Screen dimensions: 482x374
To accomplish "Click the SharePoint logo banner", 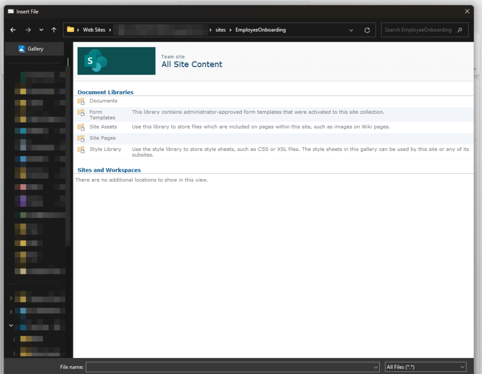I will click(116, 61).
